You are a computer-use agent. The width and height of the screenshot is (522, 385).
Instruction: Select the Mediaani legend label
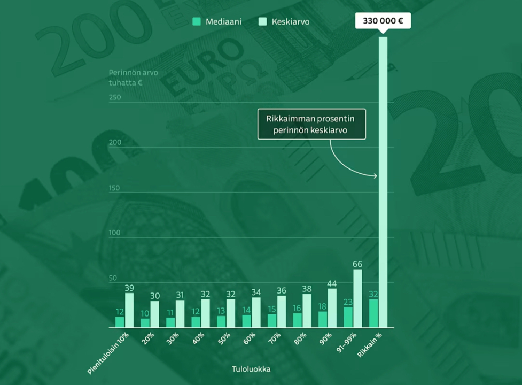(x=223, y=22)
